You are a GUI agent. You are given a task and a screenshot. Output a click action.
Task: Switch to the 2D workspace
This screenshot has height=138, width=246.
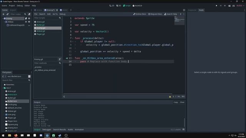coord(112,6)
